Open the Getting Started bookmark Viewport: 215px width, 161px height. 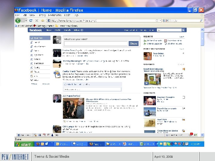tap(44, 26)
